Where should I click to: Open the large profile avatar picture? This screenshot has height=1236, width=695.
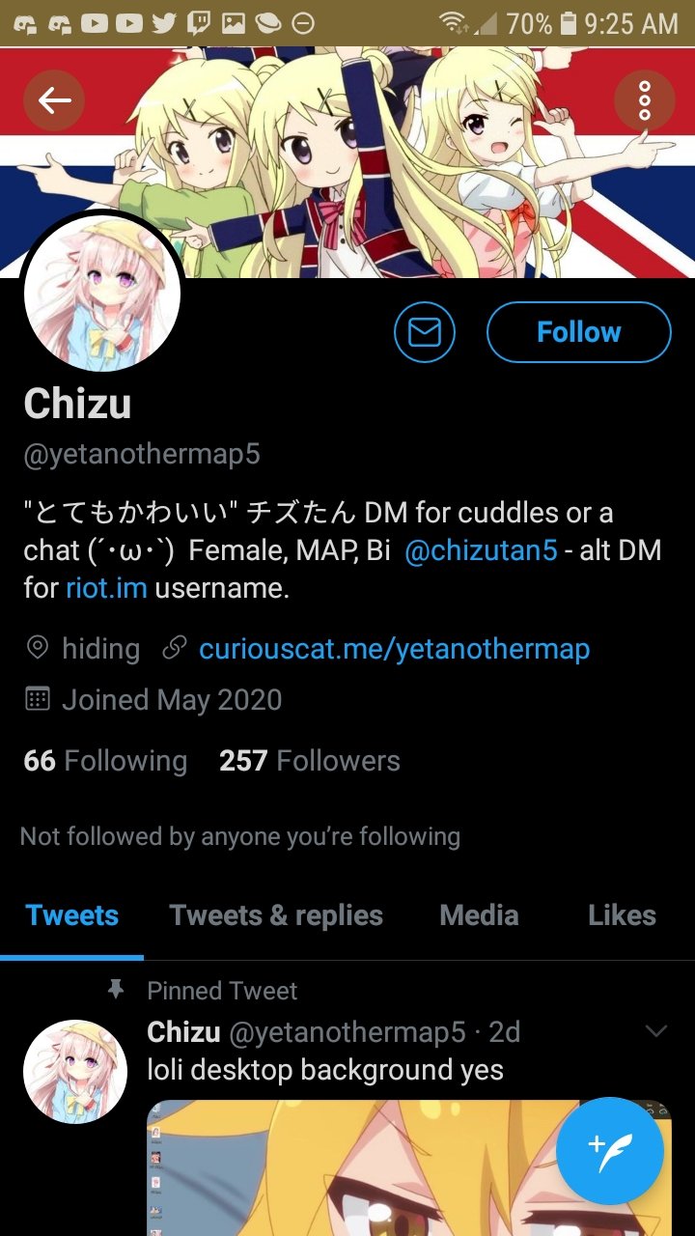pyautogui.click(x=101, y=295)
